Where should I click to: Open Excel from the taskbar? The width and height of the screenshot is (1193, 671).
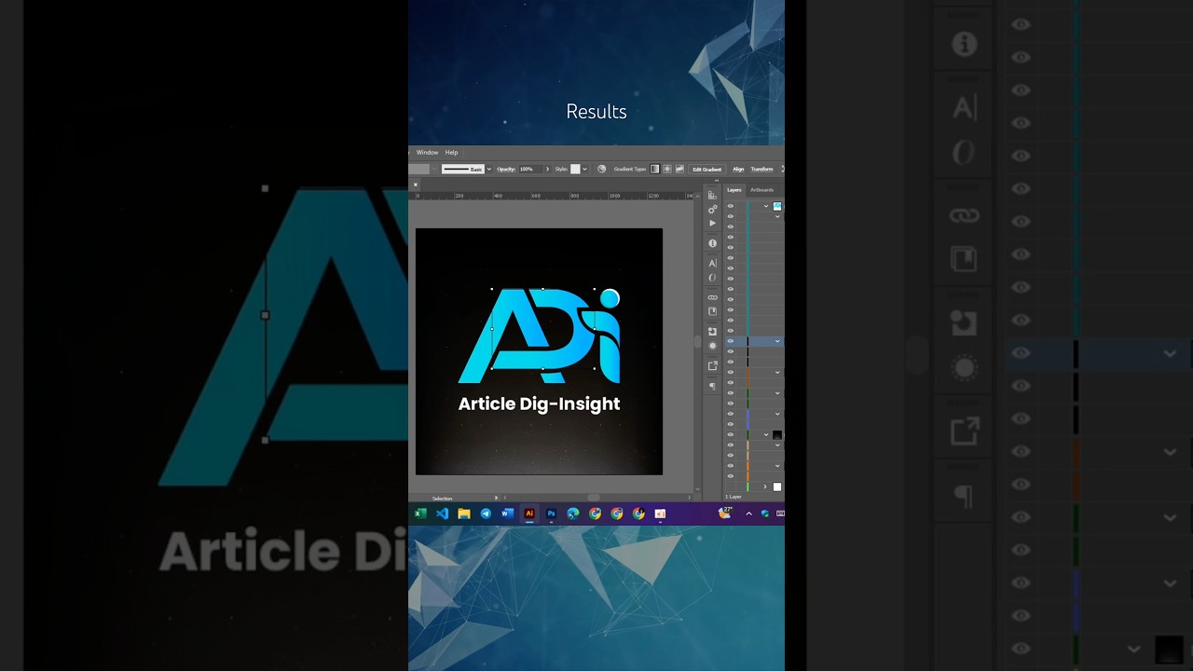click(420, 514)
